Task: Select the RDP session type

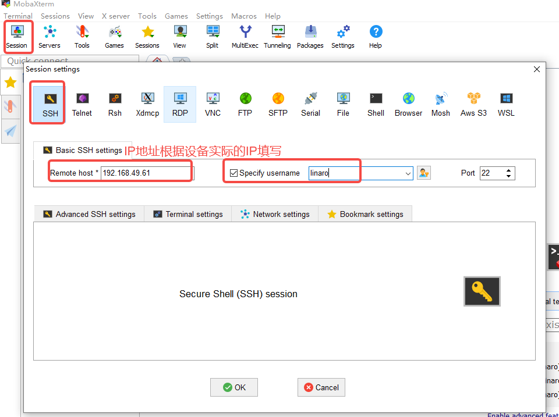Action: [180, 104]
